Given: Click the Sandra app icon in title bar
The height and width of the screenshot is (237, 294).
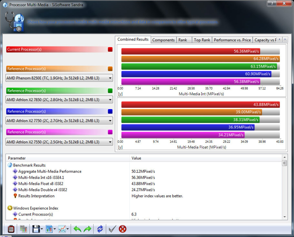Looking at the screenshot, I should [5, 5].
